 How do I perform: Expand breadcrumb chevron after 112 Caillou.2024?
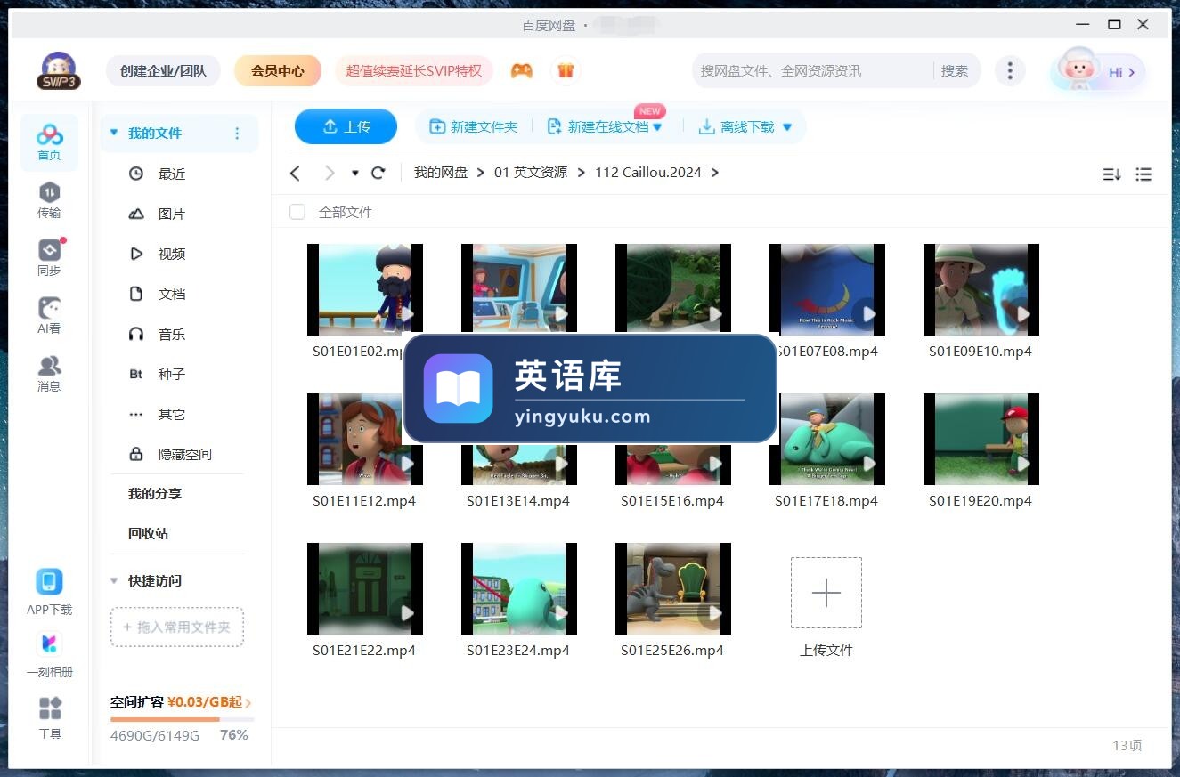click(715, 173)
